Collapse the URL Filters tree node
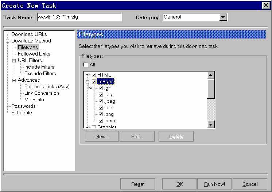 tap(14, 61)
